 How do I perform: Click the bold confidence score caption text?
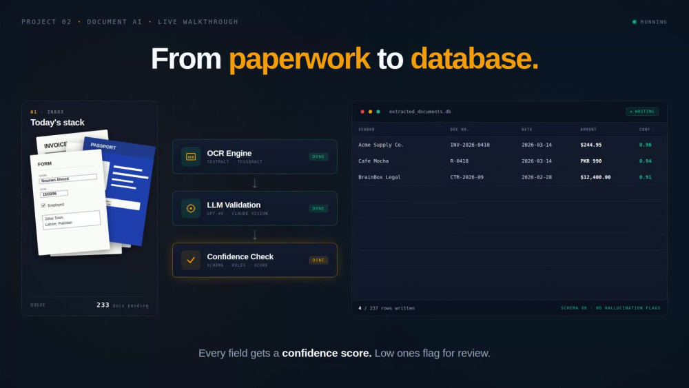327,354
